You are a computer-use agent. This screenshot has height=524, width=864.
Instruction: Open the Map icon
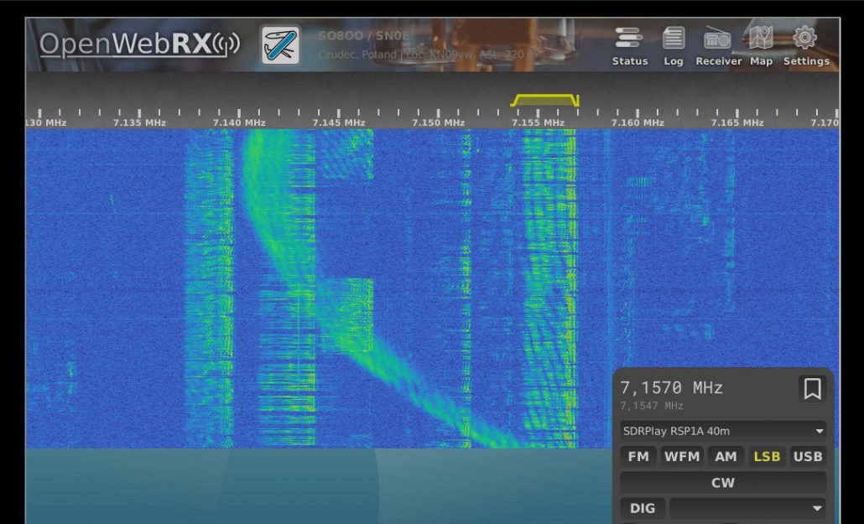point(761,46)
